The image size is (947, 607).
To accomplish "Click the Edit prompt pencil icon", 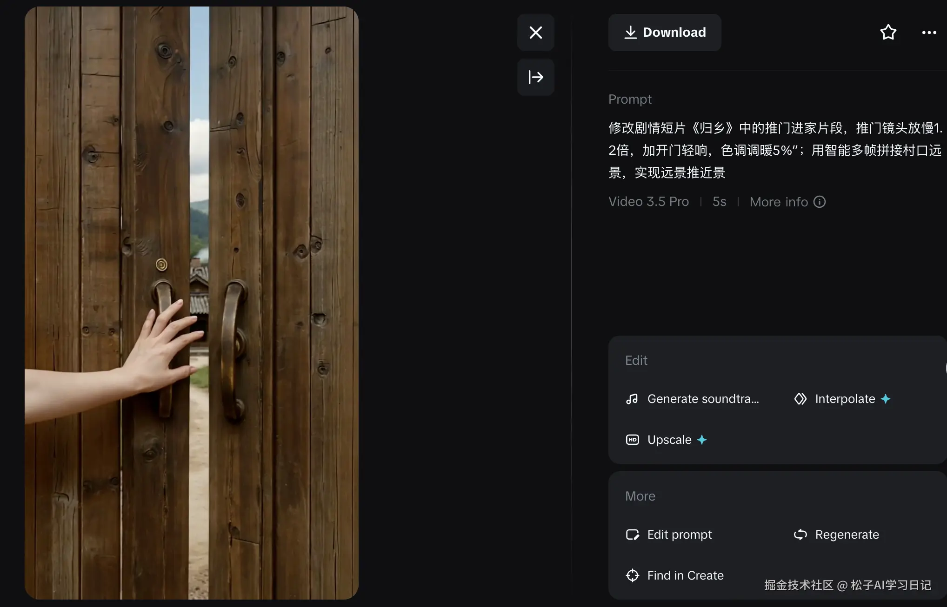I will (x=632, y=534).
